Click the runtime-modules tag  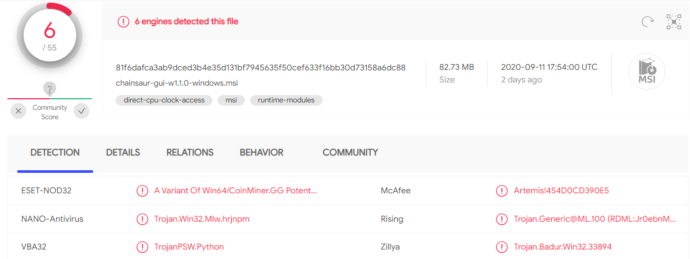[x=286, y=100]
